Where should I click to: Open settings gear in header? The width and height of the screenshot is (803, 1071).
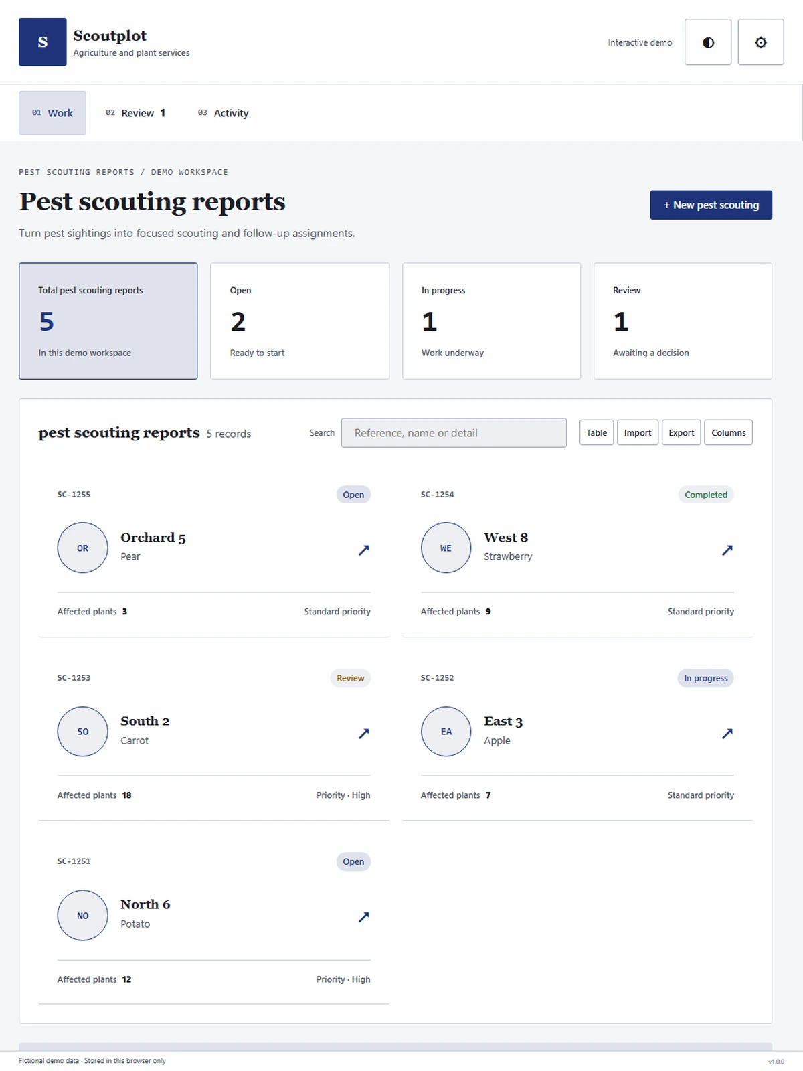click(761, 42)
